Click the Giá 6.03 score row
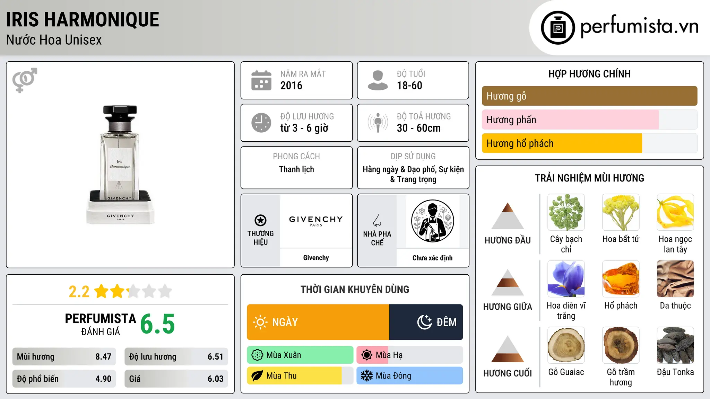Image resolution: width=710 pixels, height=399 pixels. [x=176, y=379]
